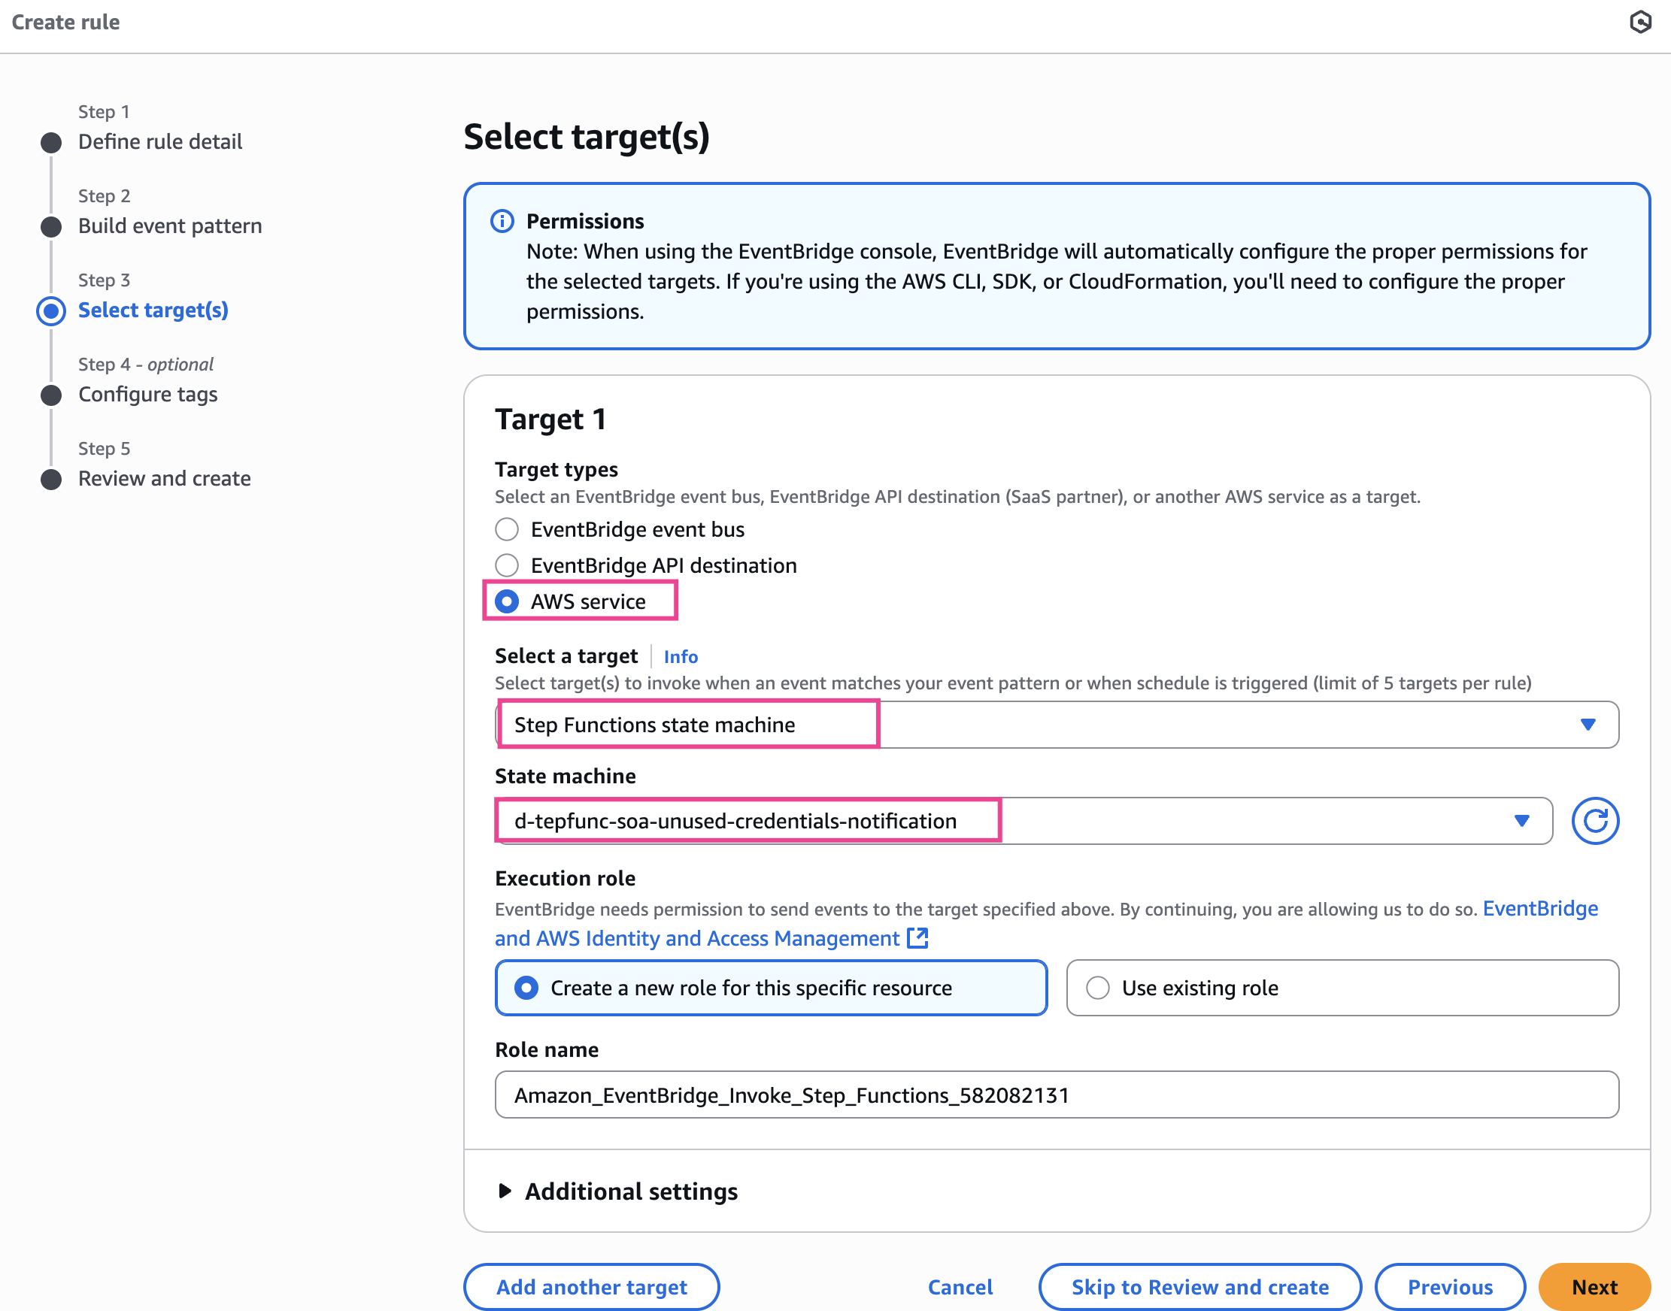Screen dimensions: 1671x1311
Task: Open the State machine dropdown
Action: [1023, 821]
